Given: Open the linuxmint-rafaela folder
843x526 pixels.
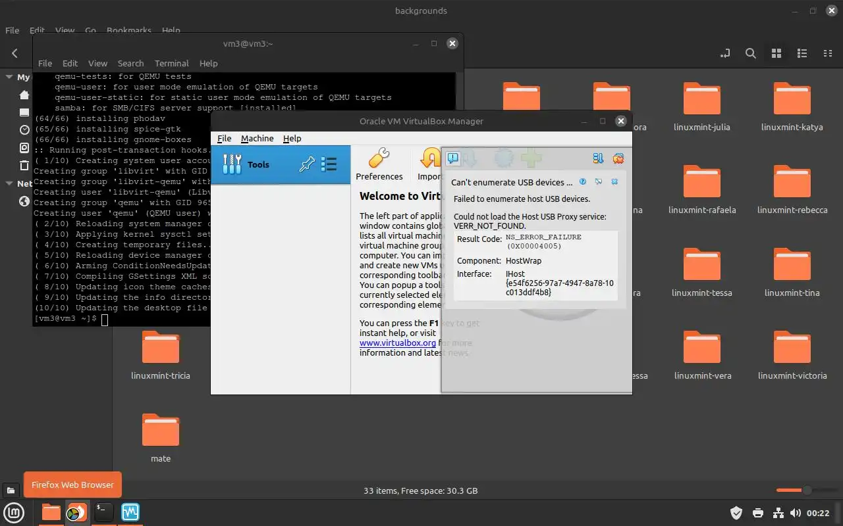Looking at the screenshot, I should click(702, 189).
